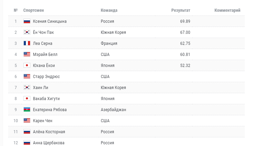This screenshot has height=146, width=253.
Task: Click the Russian flag beside Алёна Косторная
Action: [27, 132]
